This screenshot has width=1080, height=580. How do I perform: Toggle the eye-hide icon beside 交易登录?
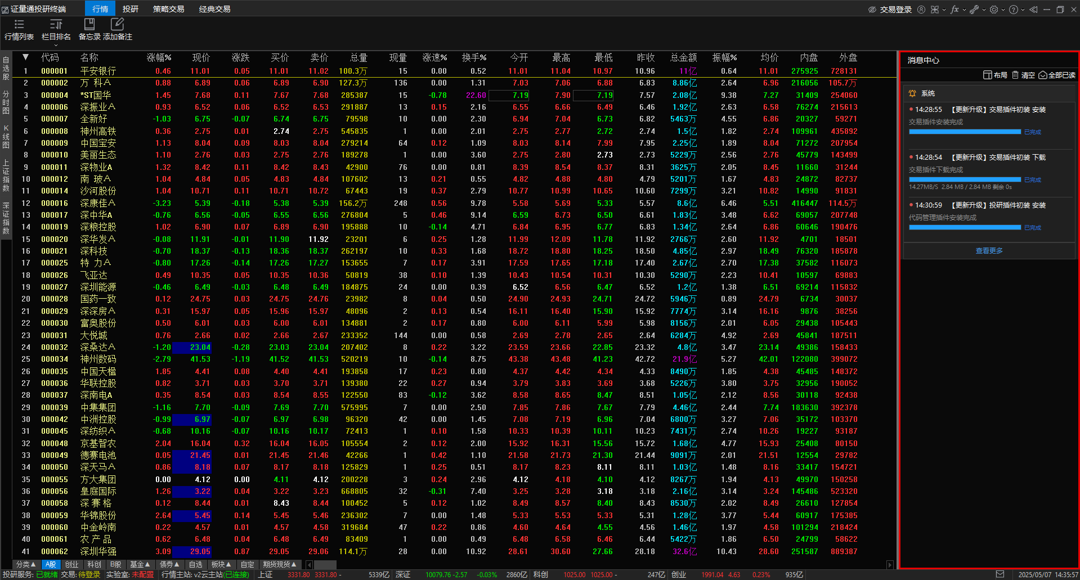[872, 10]
